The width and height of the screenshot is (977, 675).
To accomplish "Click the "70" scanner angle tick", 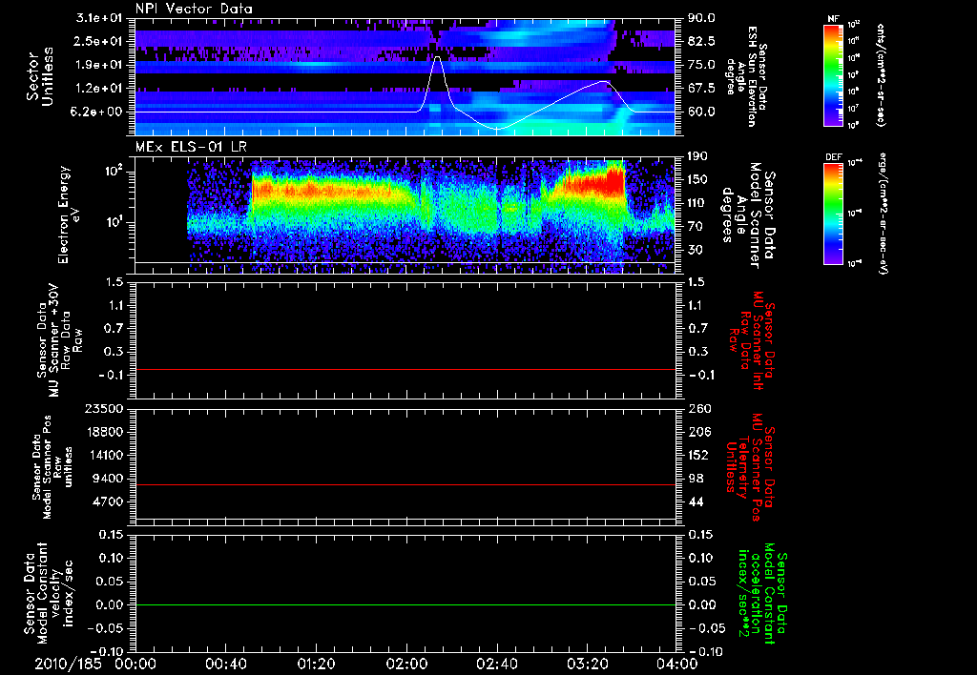I will (x=695, y=227).
